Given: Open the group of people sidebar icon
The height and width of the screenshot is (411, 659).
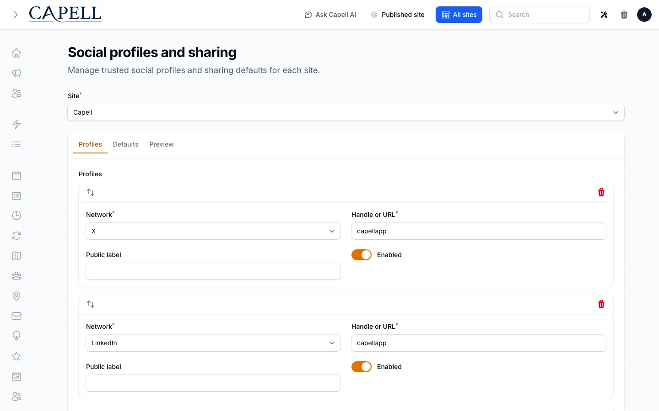Looking at the screenshot, I should 16,276.
